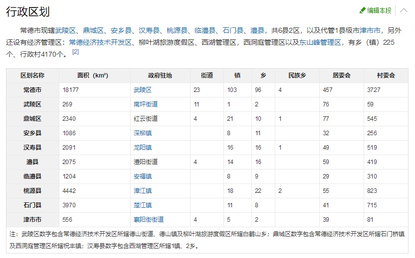Open the 楚江镇 link in the table
The image size is (415, 258).
tap(143, 205)
